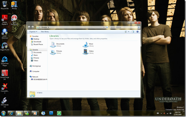Click the taskbar clock showing 6:46 PM
186x117 pixels.
(x=178, y=113)
